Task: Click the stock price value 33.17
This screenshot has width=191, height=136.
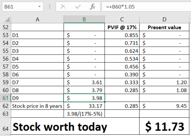Action: (x=84, y=106)
